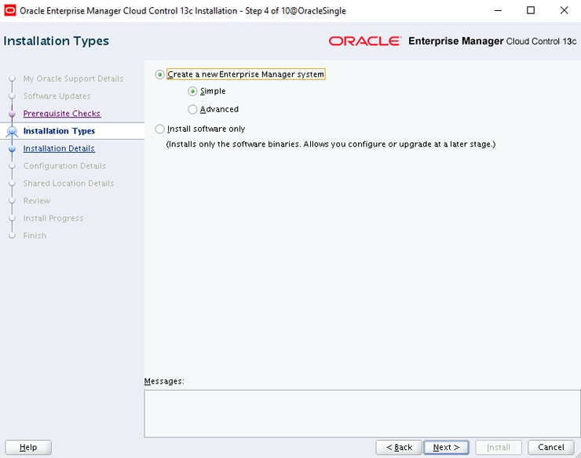
Task: Click the Prerequisite Checks step bullet
Action: click(x=12, y=114)
